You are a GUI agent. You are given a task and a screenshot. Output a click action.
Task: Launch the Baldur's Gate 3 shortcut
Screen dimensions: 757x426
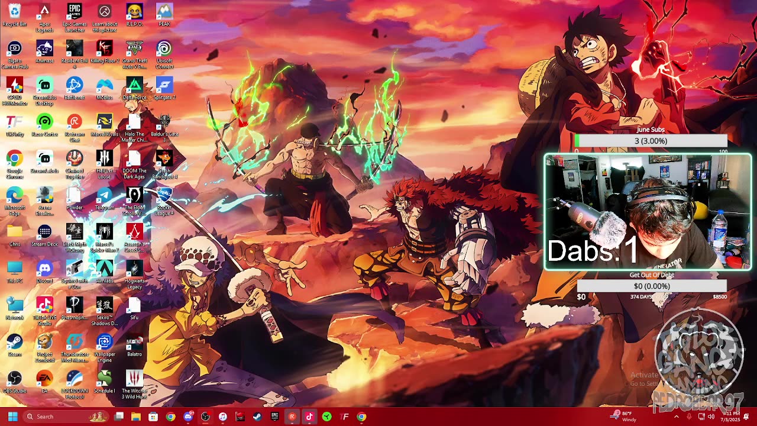[164, 128]
